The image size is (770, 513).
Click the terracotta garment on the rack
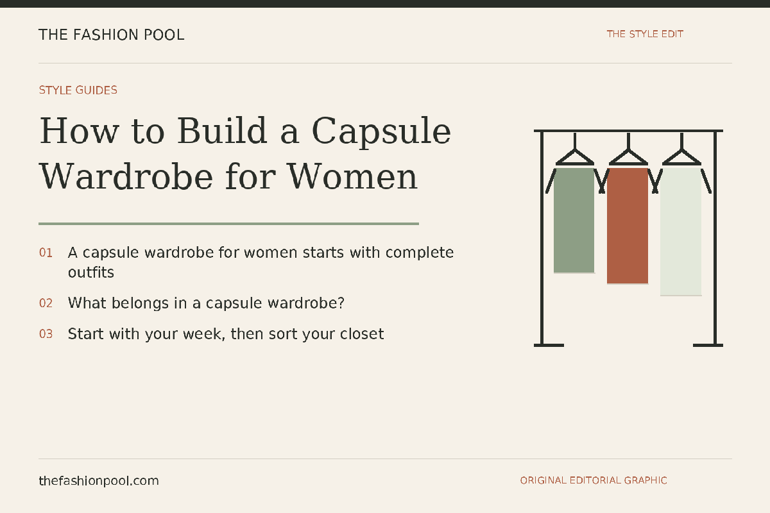[x=628, y=226]
